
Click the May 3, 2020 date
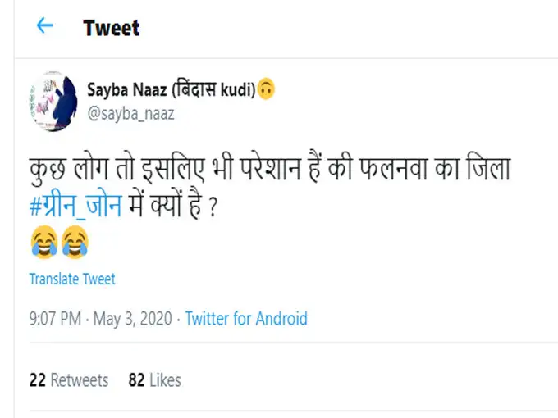point(133,319)
